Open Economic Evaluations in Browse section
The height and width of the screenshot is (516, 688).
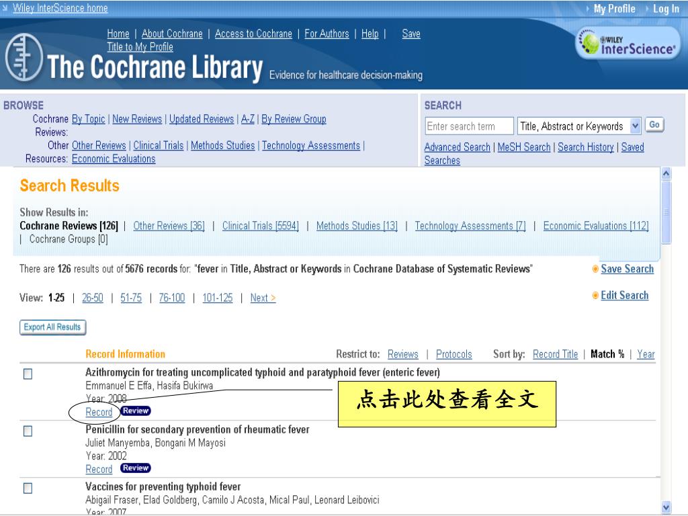pyautogui.click(x=114, y=159)
